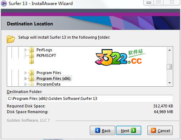
Task: Click the open folder icon beside setup text
Action: (11, 39)
